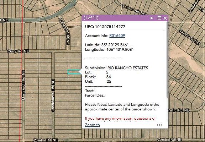Click the Casablanca Rd NE map label
Image resolution: width=205 pixels, height=142 pixels.
53,95
